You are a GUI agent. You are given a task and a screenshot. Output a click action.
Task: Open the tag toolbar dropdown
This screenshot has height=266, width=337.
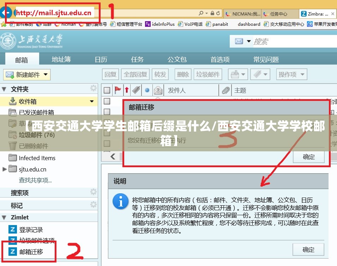260,74
